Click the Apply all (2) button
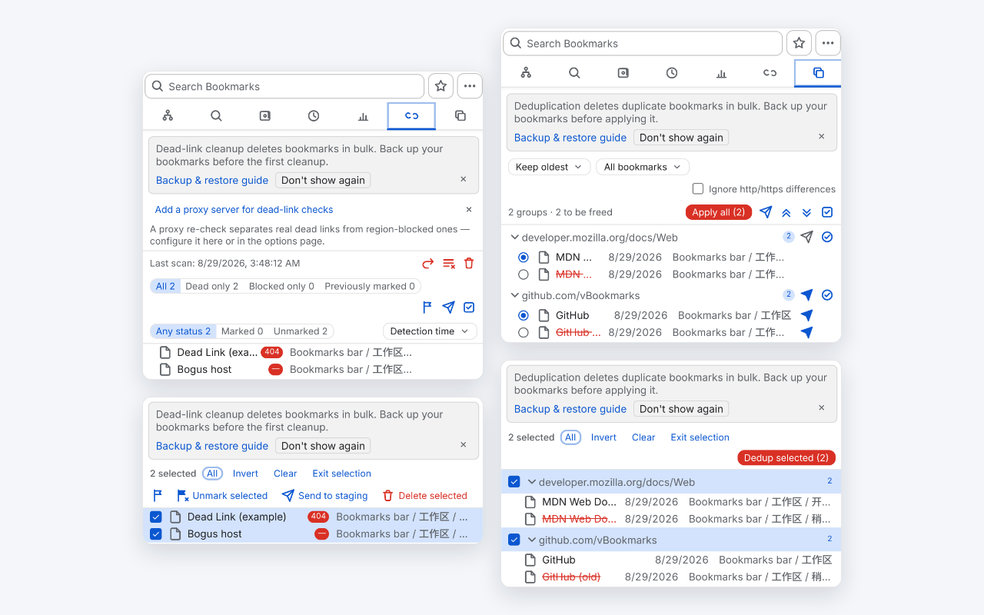The image size is (984, 615). (719, 212)
